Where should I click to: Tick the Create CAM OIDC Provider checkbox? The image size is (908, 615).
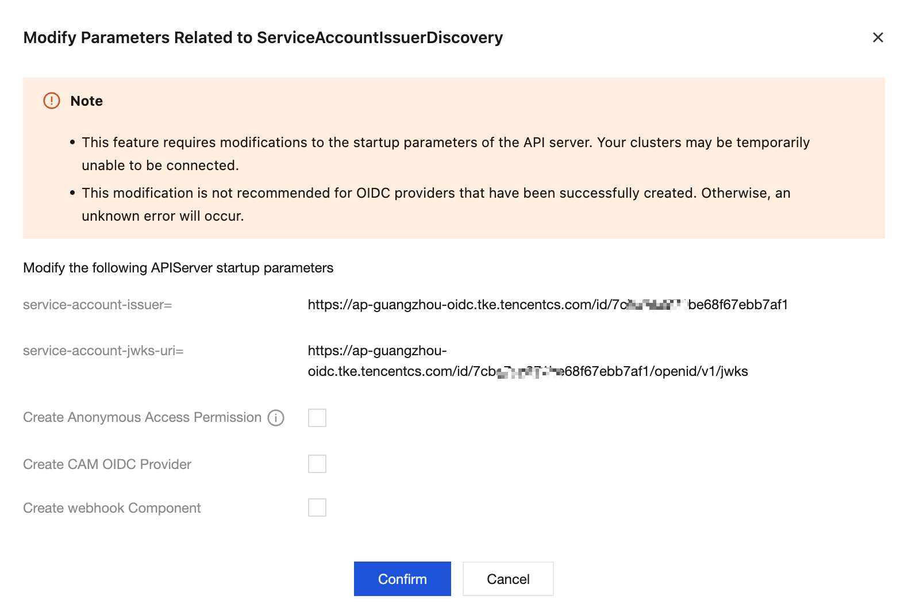click(317, 464)
